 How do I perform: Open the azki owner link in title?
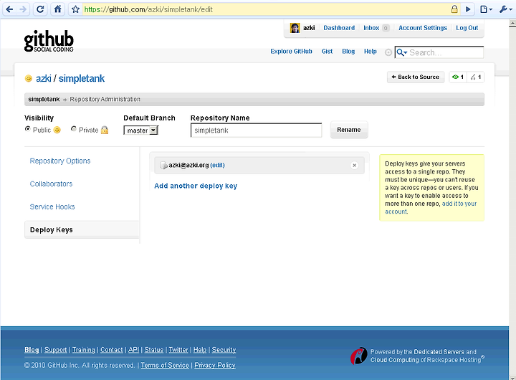point(44,78)
